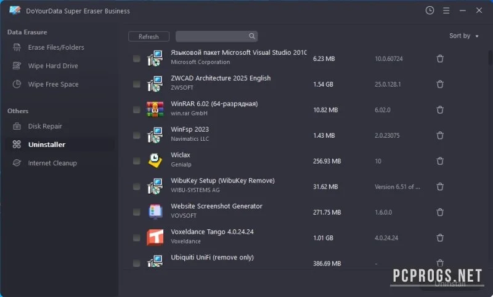The width and height of the screenshot is (493, 297).
Task: Click the Wipe Hard Drive icon
Action: 17,66
